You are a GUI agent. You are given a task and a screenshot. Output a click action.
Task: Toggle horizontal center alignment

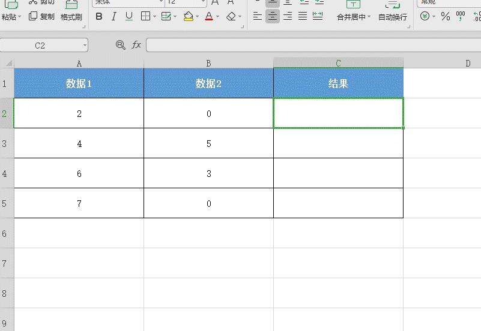[273, 16]
